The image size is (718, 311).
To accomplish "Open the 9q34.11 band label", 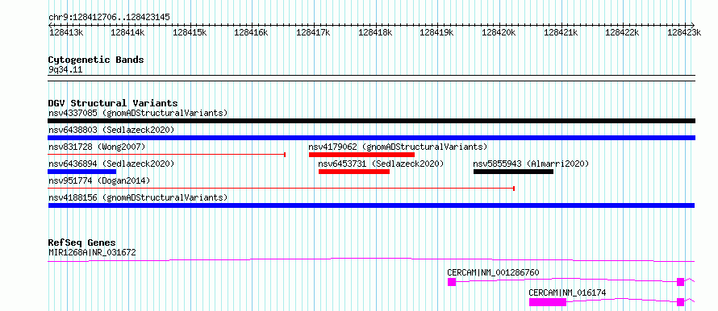I will 65,70.
